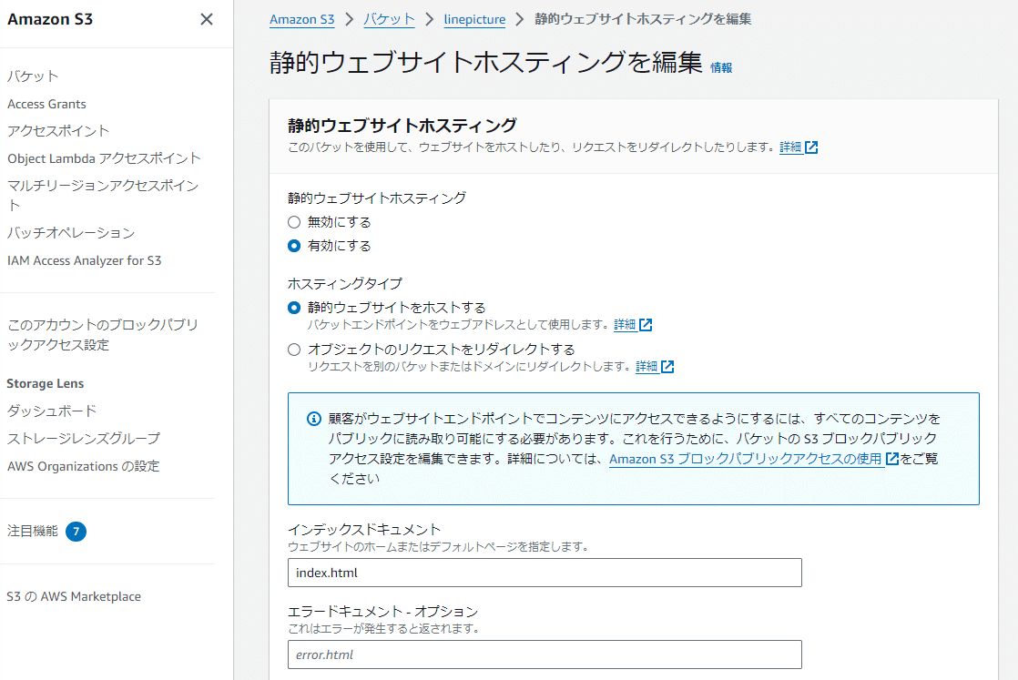The image size is (1018, 680).
Task: Open ストレージレンズグループ
Action: pos(83,439)
